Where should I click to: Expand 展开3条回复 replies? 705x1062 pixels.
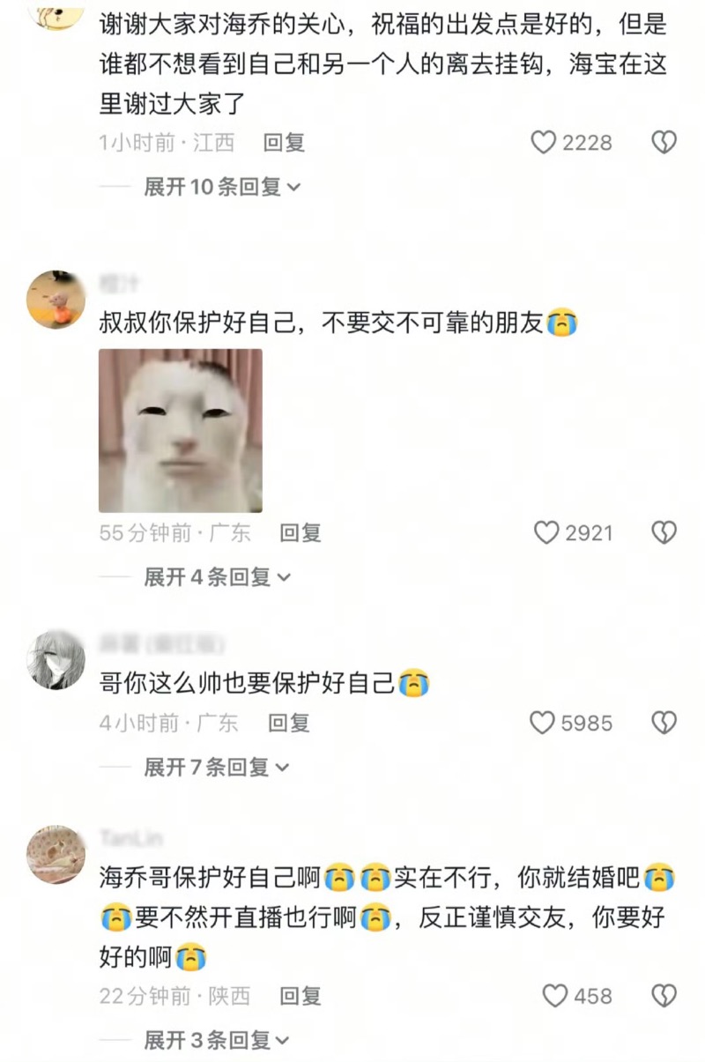pyautogui.click(x=217, y=1041)
